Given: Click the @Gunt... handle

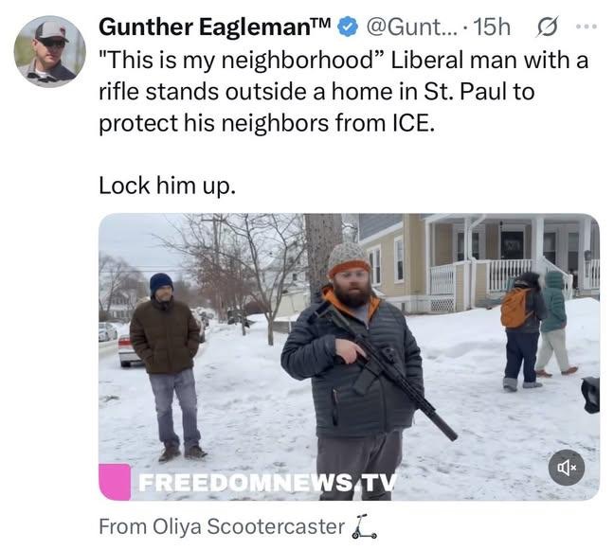Looking at the screenshot, I should click(411, 27).
